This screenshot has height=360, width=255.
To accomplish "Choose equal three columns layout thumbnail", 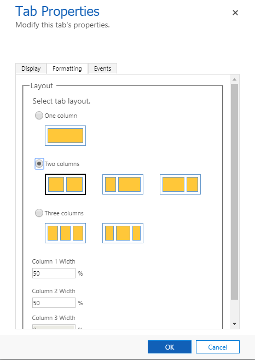I will tap(65, 233).
